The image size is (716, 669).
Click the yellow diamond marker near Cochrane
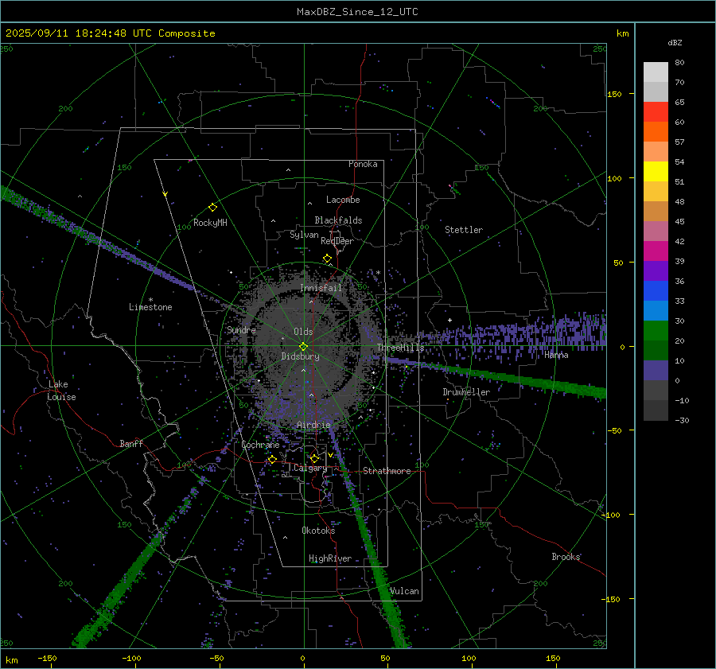272,459
